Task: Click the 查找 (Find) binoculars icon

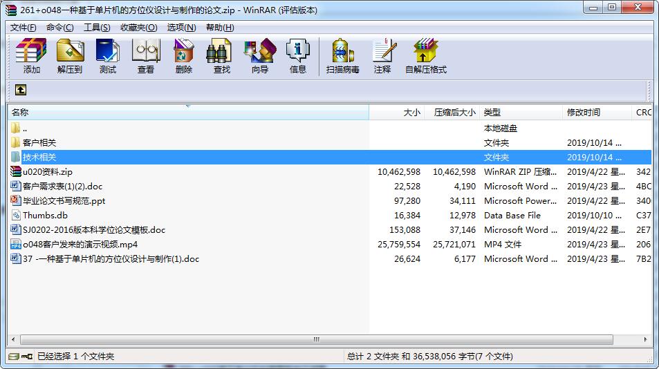Action: click(x=219, y=51)
